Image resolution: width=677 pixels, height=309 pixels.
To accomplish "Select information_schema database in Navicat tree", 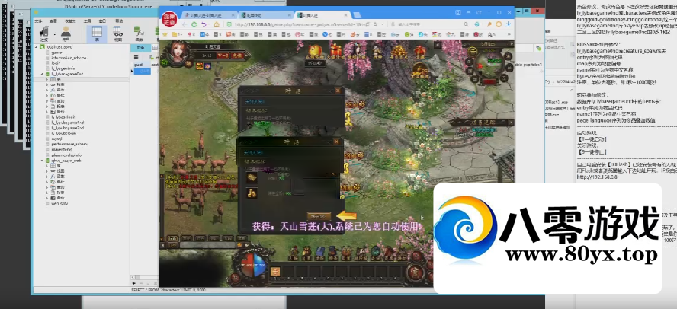I will pyautogui.click(x=69, y=57).
